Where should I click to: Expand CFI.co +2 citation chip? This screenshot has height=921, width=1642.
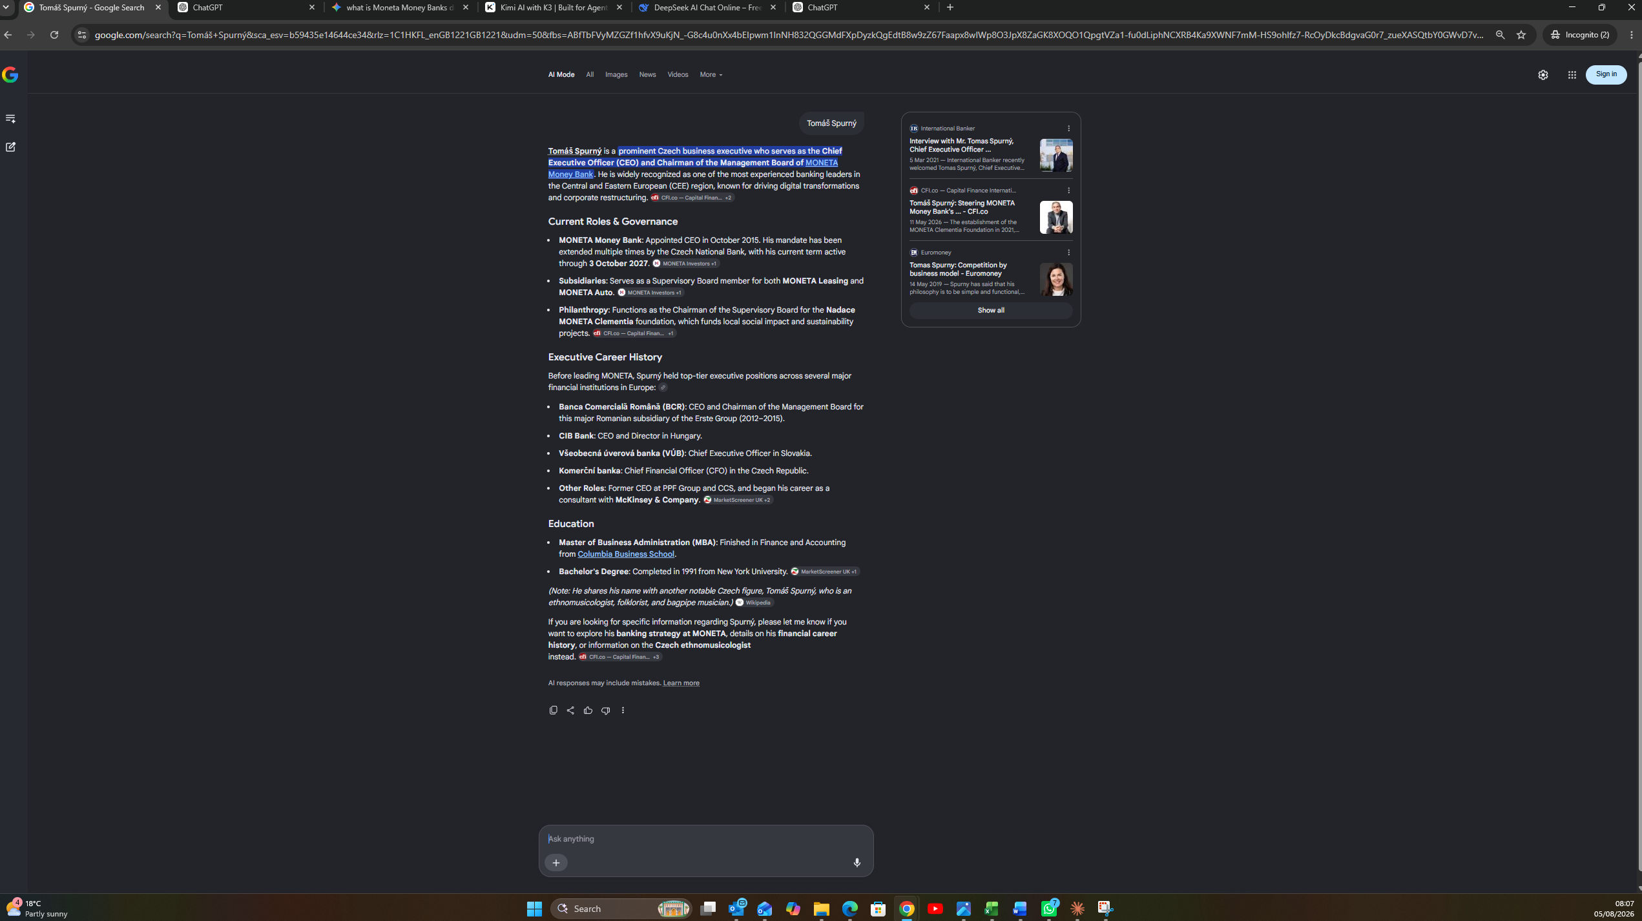pos(692,198)
